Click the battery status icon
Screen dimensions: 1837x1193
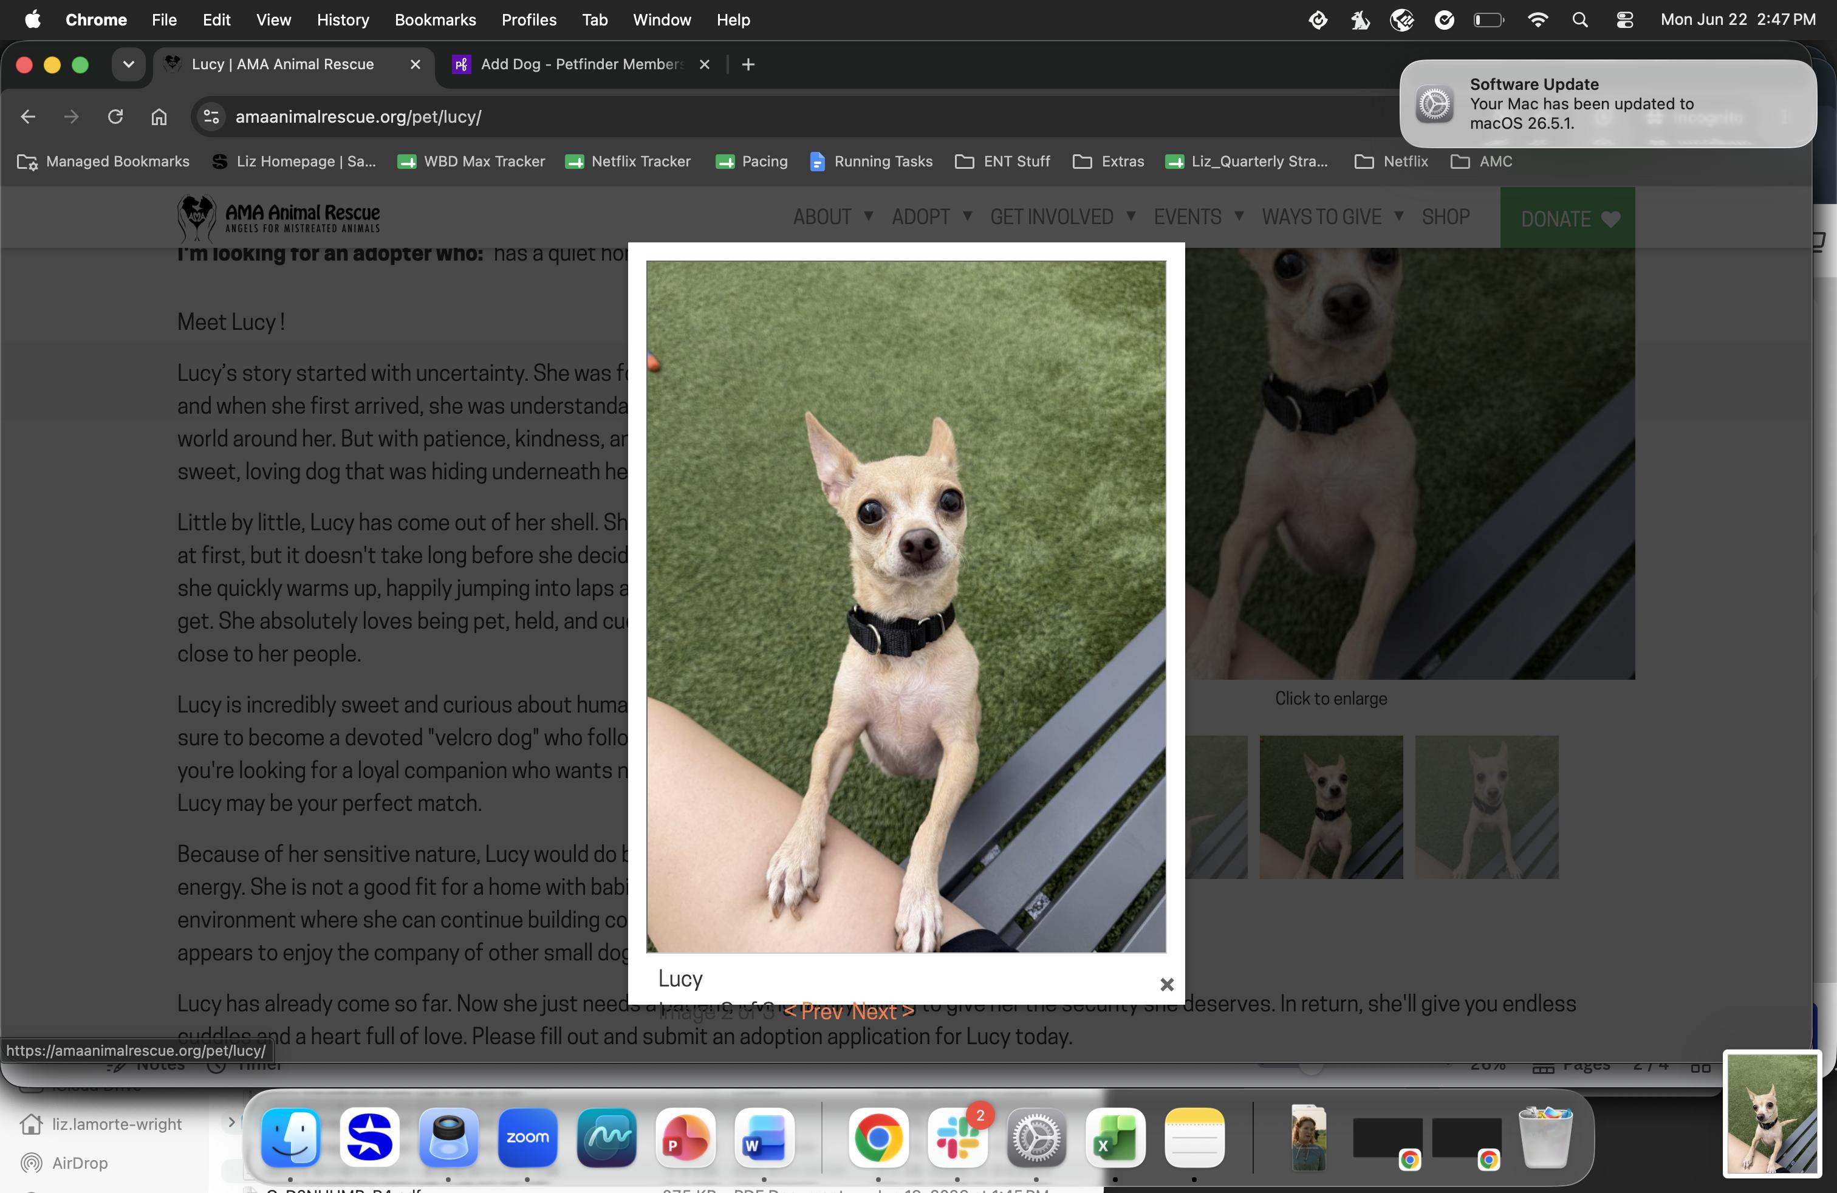tap(1489, 19)
